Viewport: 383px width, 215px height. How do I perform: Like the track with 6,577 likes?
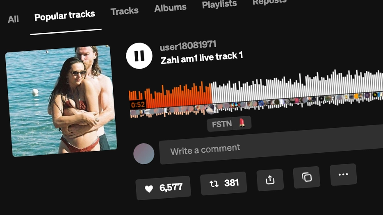tap(163, 188)
